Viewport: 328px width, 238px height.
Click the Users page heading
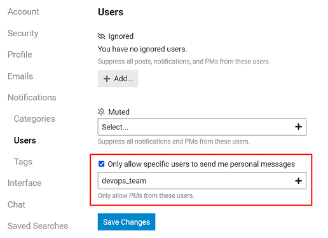[x=111, y=12]
